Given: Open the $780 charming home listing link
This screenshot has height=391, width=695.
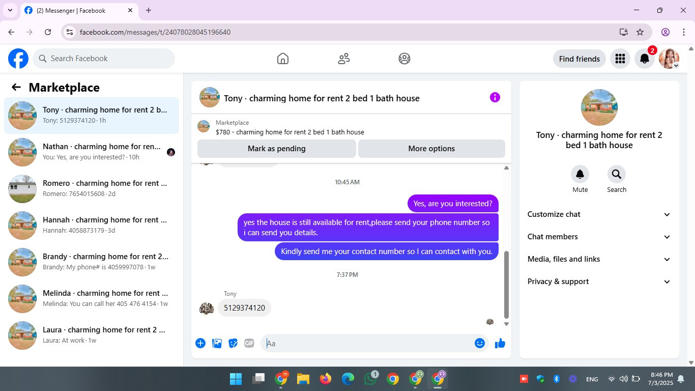Looking at the screenshot, I should click(290, 132).
